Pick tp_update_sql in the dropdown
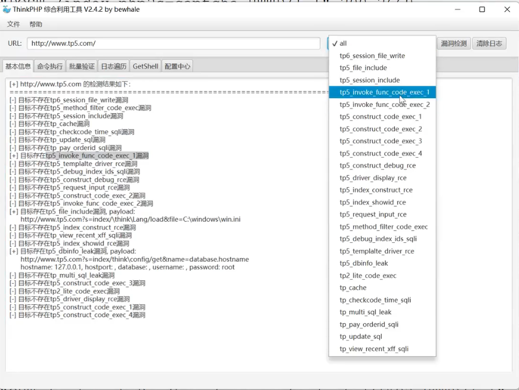Image resolution: width=519 pixels, height=390 pixels. [382, 337]
